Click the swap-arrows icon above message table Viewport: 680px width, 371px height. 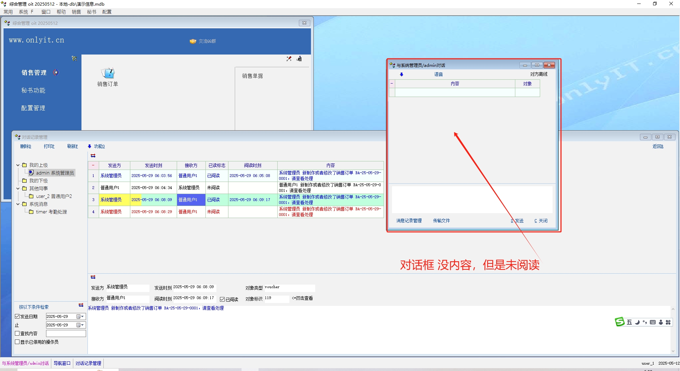tap(93, 156)
